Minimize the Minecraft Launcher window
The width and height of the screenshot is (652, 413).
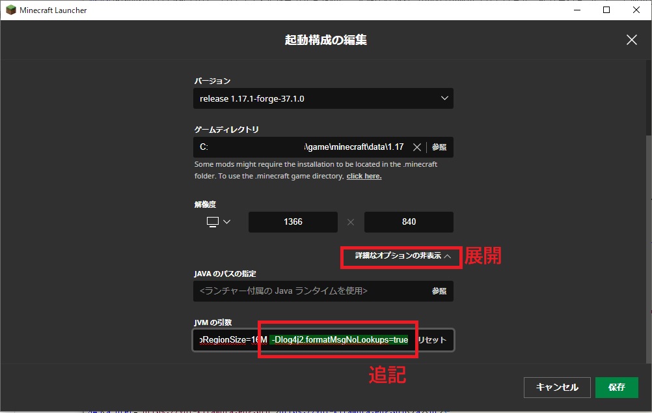[x=577, y=10]
